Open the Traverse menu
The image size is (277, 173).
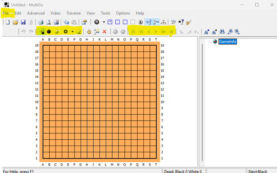(74, 13)
